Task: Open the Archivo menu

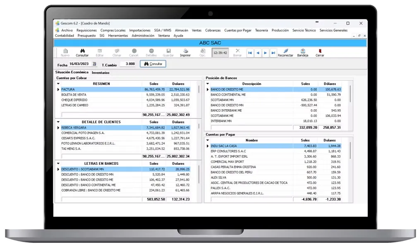Action: 67,31
